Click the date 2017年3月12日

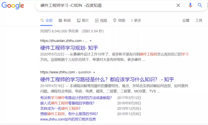[129, 98]
